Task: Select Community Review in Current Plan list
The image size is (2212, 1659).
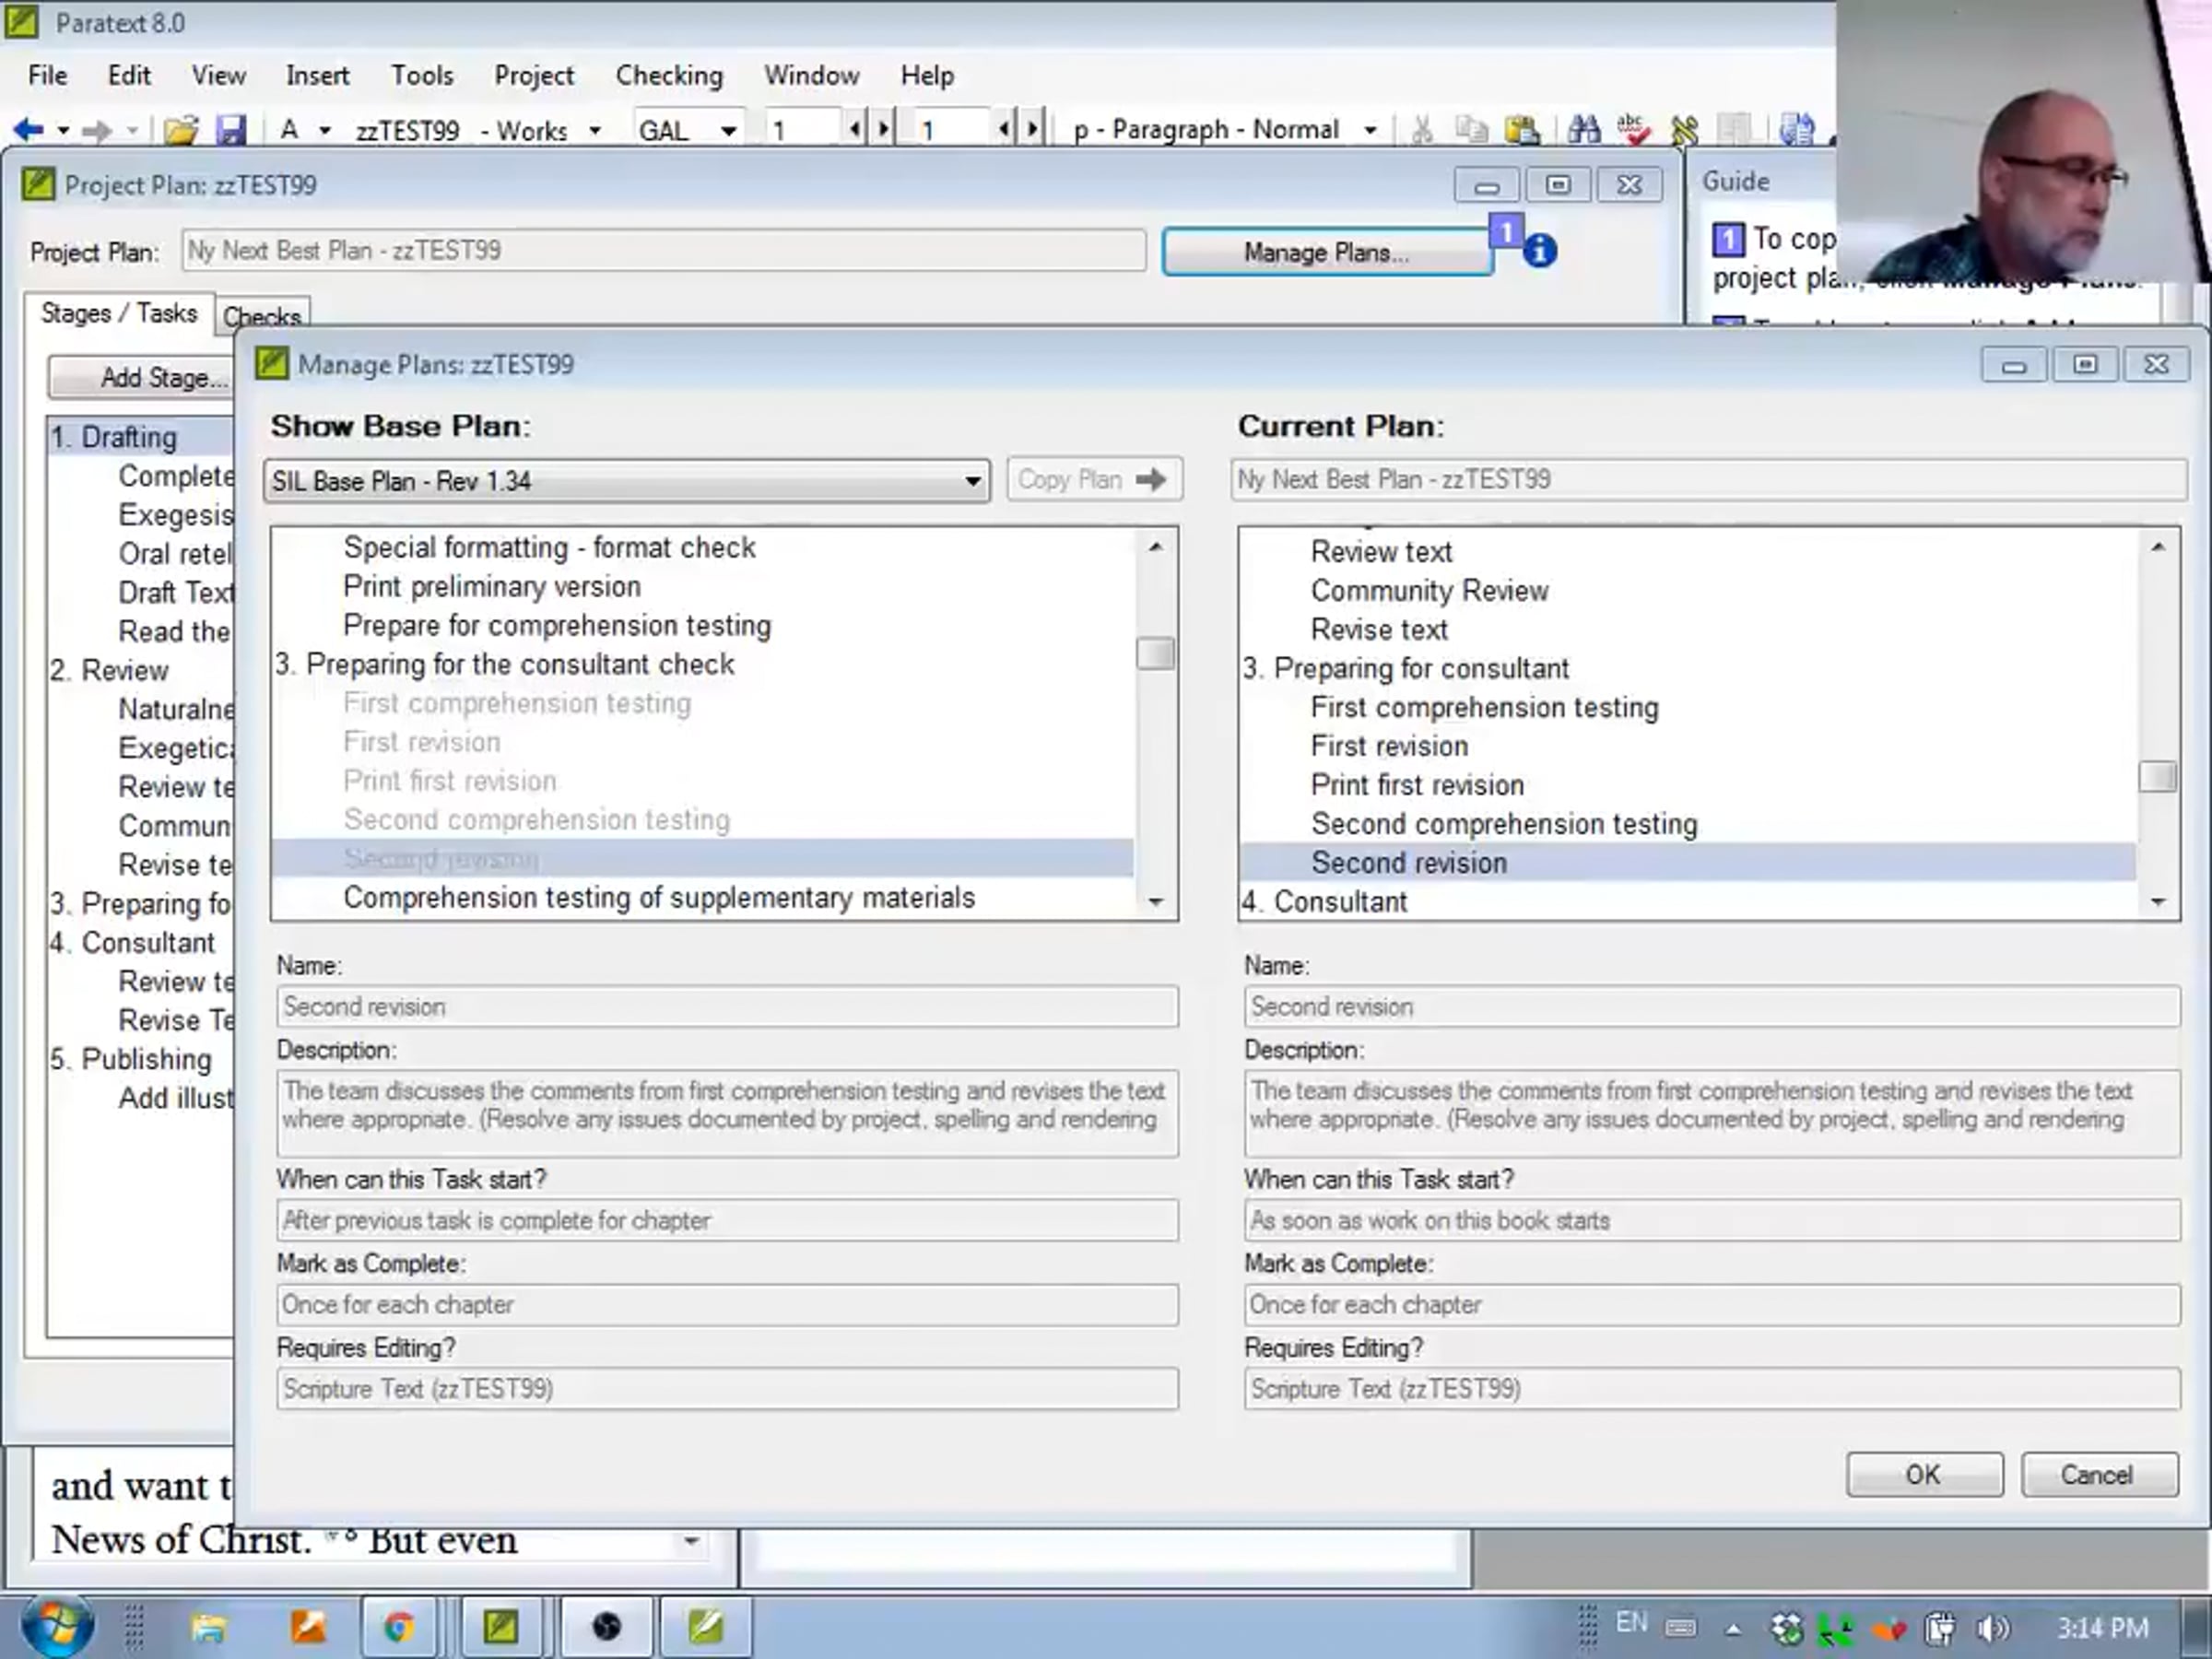Action: [x=1429, y=591]
